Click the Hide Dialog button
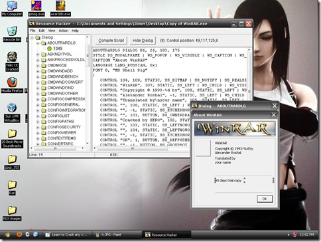 click(143, 41)
